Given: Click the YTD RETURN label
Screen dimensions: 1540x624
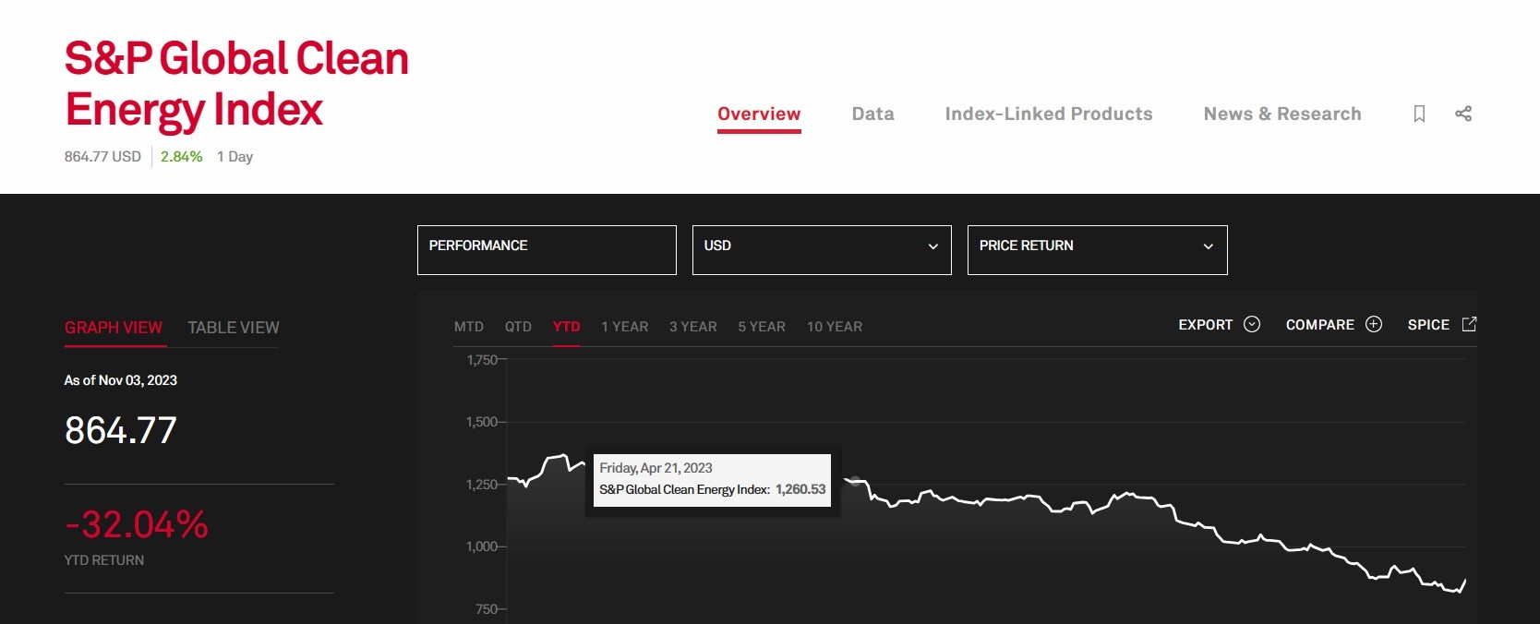Looking at the screenshot, I should [104, 560].
